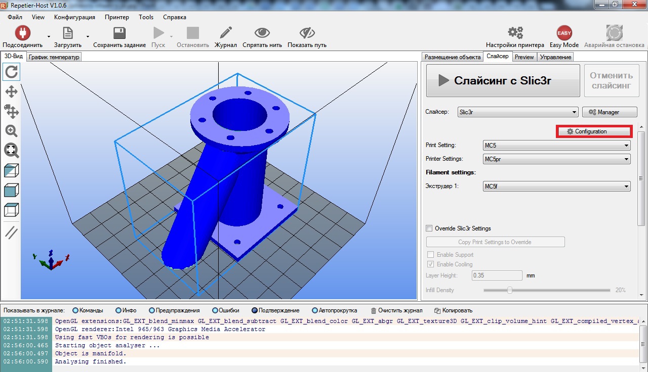Viewport: 648px width, 372px height.
Task: Start slicing with Slic3r
Action: [x=503, y=80]
